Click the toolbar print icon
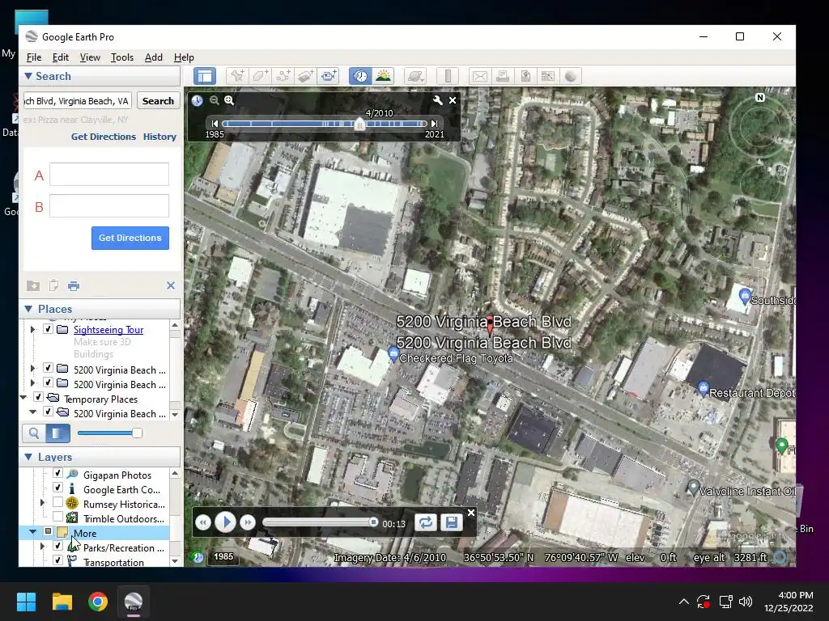829x621 pixels. click(503, 76)
